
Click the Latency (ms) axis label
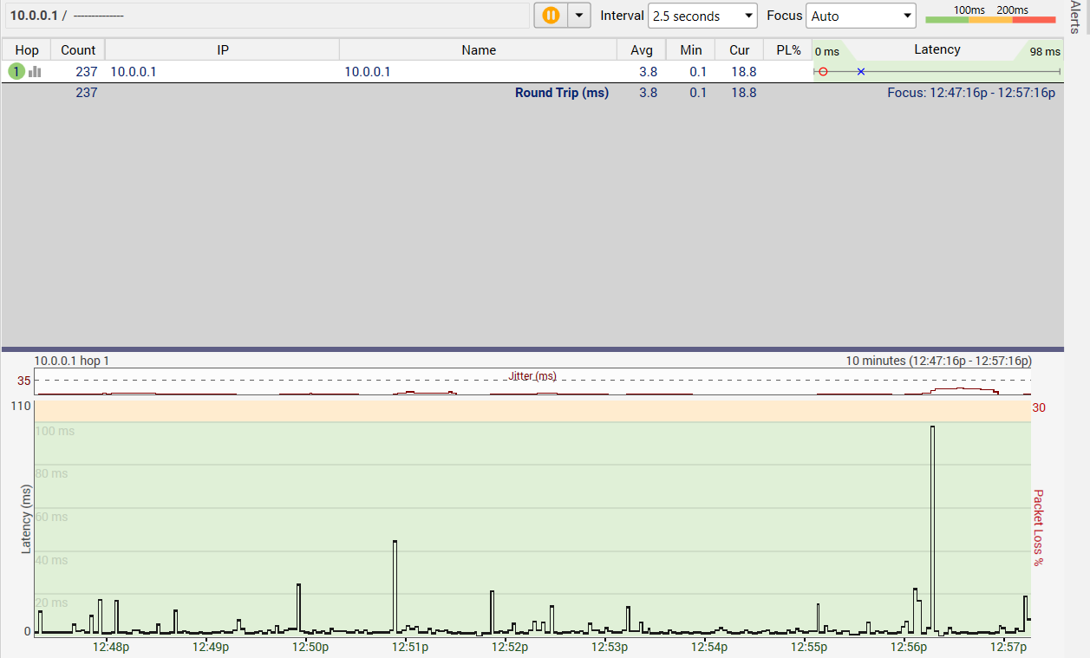pos(26,519)
